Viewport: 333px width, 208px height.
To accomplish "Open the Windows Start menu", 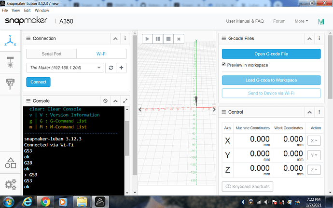I will pyautogui.click(x=8, y=202).
